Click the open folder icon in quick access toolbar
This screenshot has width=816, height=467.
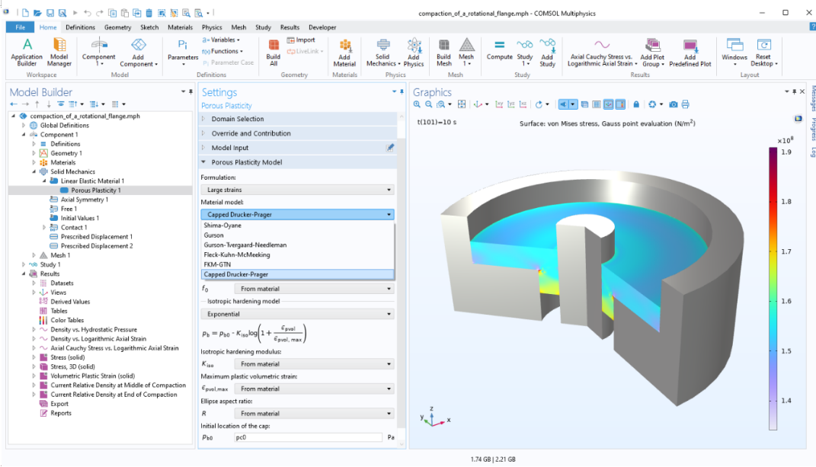coord(37,13)
